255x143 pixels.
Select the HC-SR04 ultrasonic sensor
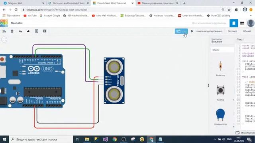[114, 81]
